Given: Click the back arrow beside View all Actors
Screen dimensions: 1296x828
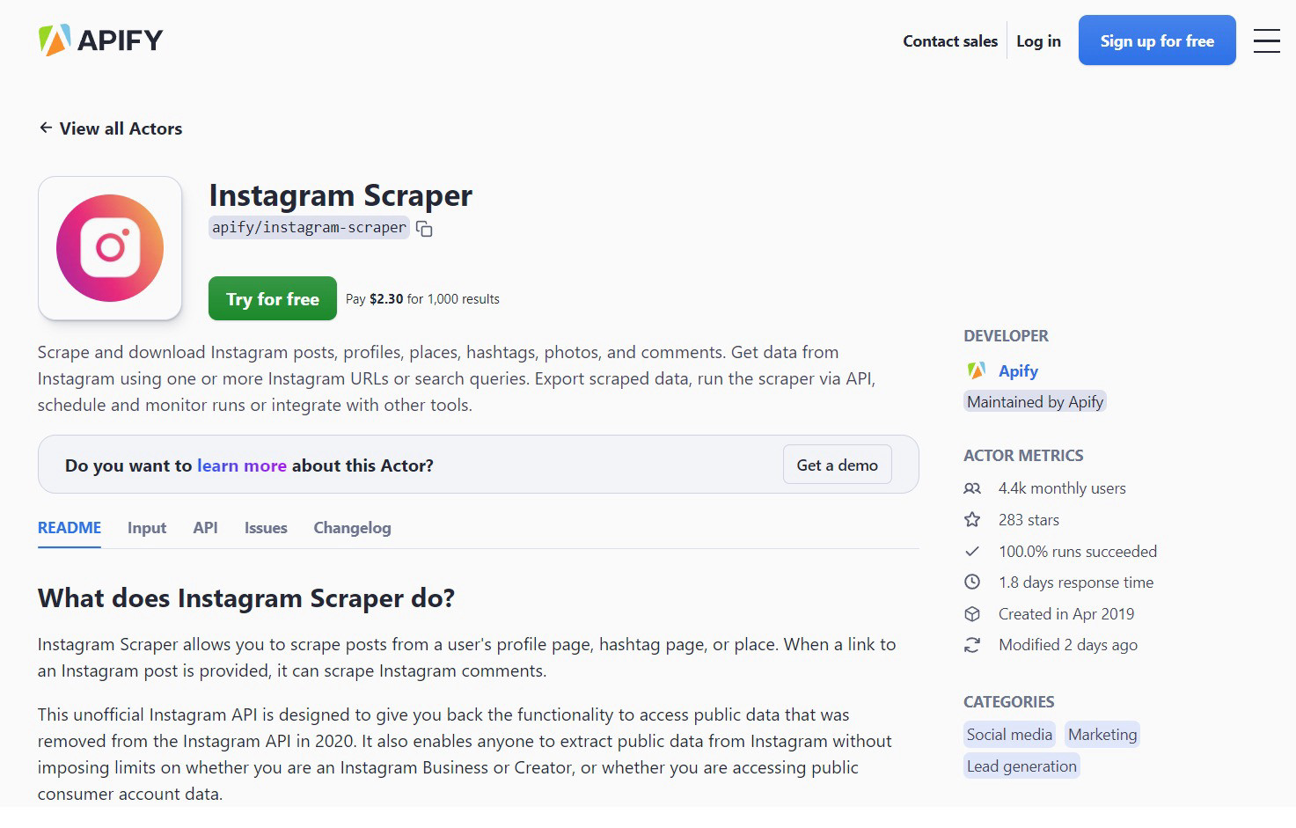Looking at the screenshot, I should (x=46, y=128).
